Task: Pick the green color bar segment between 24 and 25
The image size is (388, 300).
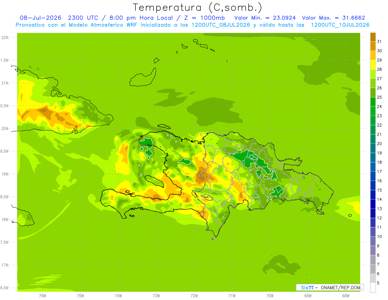Action: [x=373, y=102]
